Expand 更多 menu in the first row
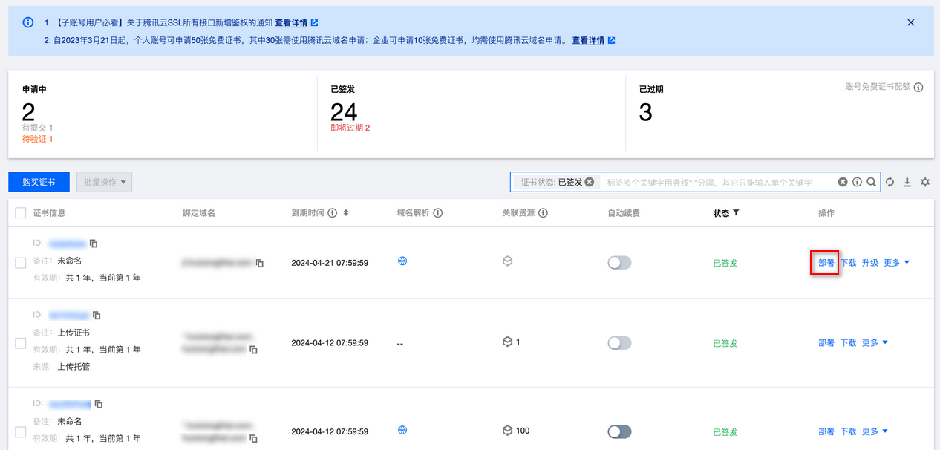The height and width of the screenshot is (450, 940). coord(896,263)
